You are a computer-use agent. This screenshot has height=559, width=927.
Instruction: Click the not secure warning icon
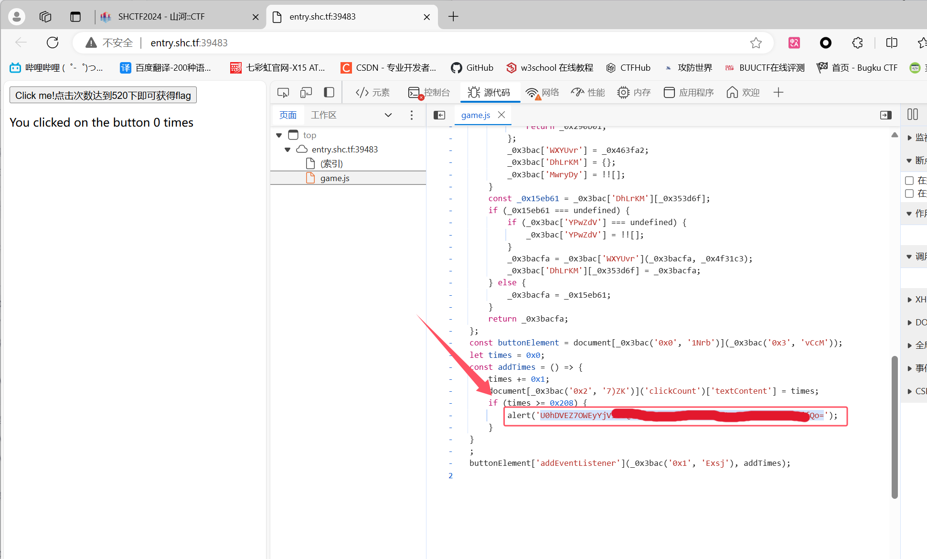tap(91, 43)
